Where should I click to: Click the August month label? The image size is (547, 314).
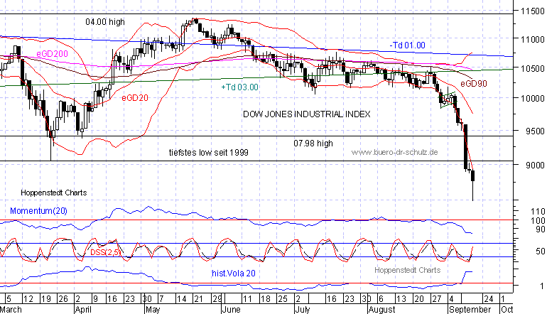(x=381, y=310)
